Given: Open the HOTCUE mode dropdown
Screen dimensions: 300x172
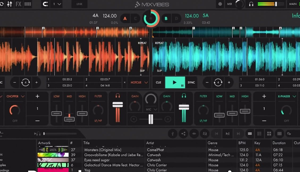Looking at the screenshot, I should [139, 82].
